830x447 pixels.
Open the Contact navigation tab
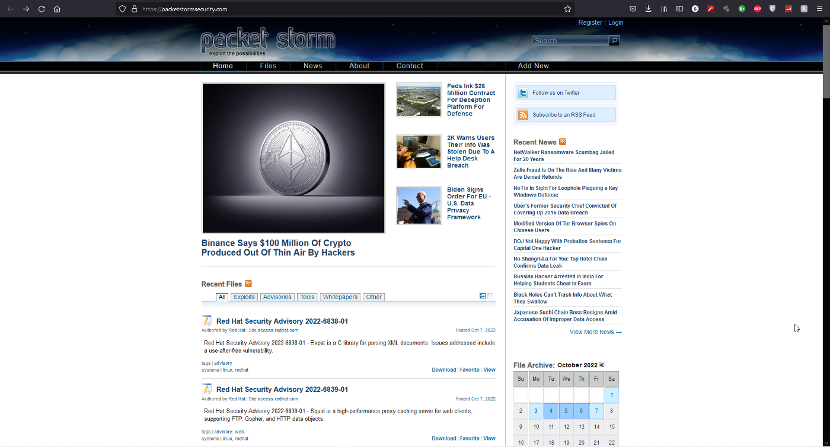click(410, 66)
